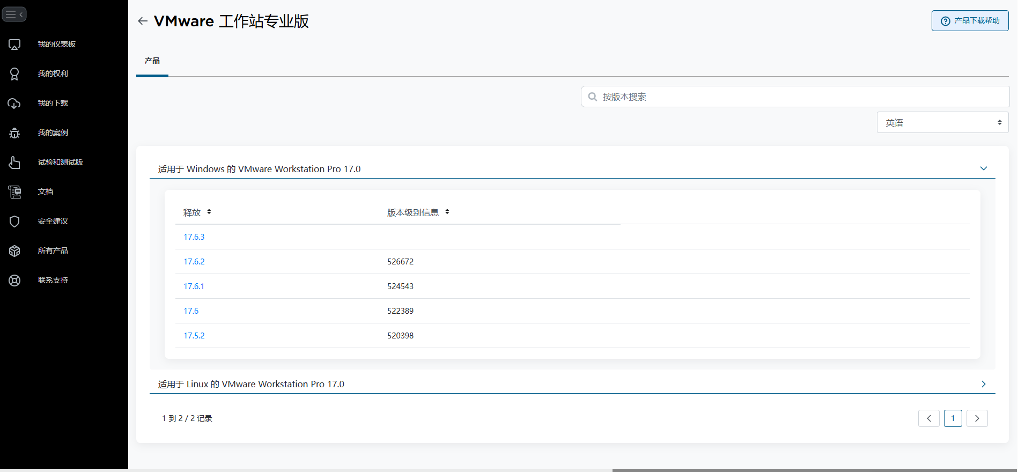Click the 释放 column header
This screenshot has height=472, width=1018.
tap(192, 212)
